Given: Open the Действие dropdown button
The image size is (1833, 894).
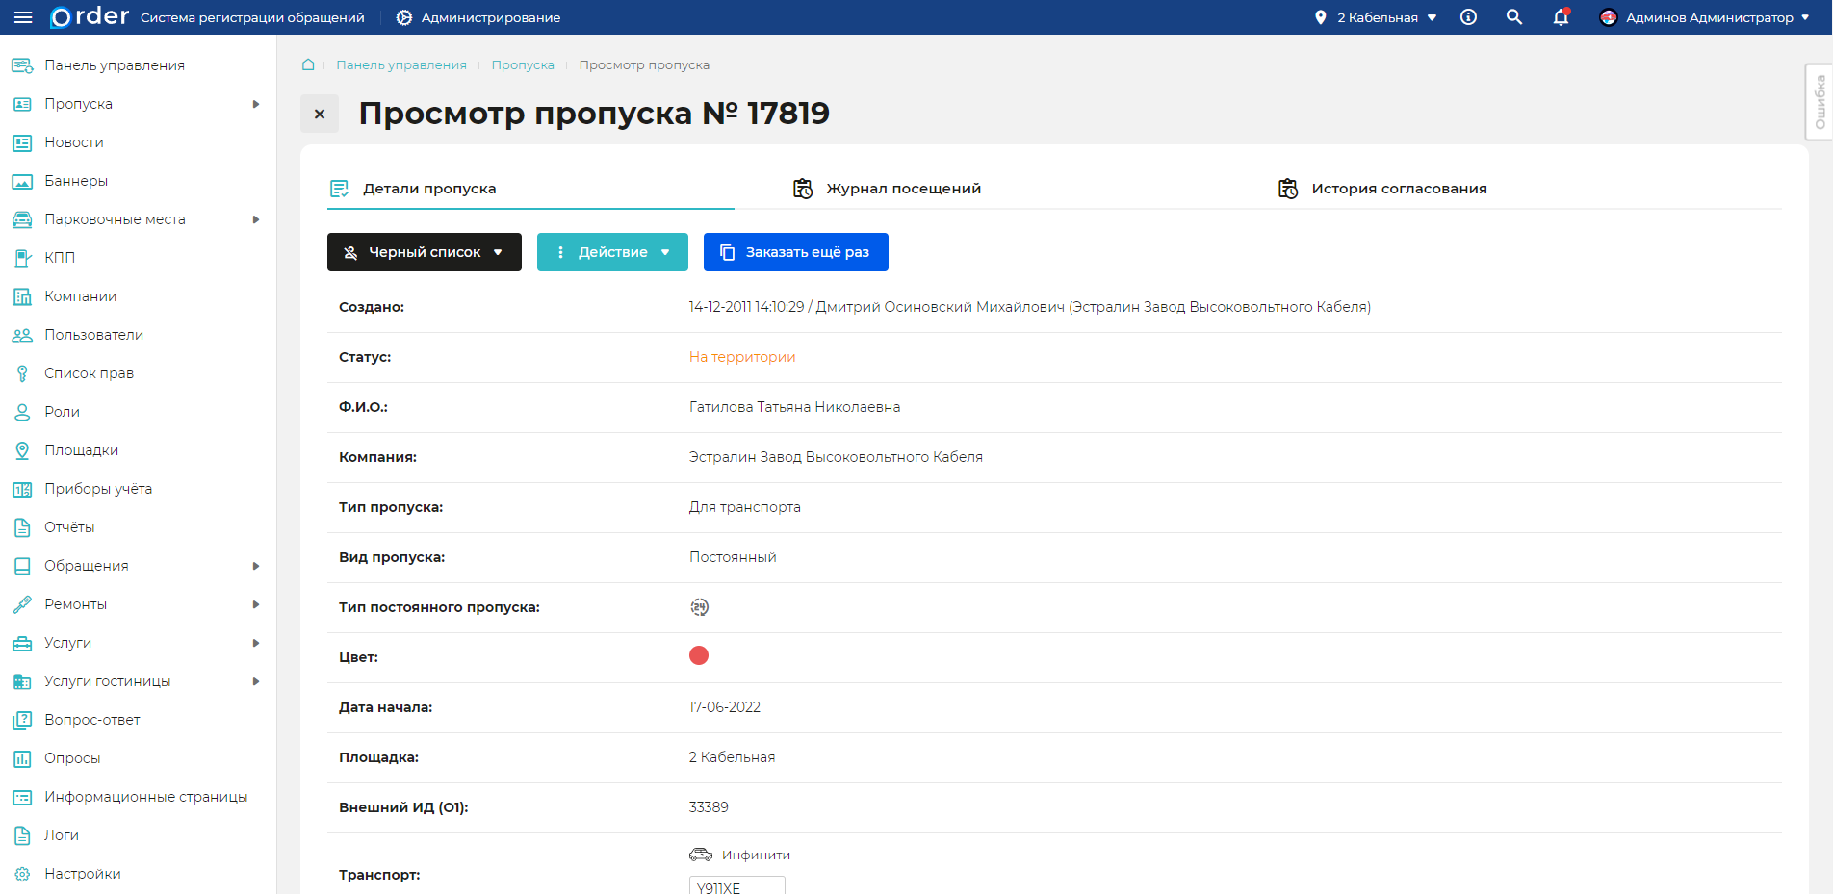Looking at the screenshot, I should coord(612,251).
